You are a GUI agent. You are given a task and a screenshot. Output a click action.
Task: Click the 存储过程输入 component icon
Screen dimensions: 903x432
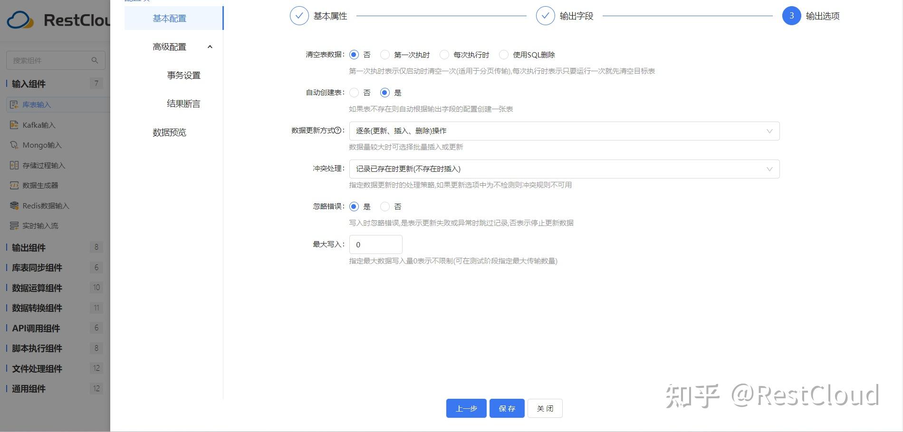click(14, 165)
